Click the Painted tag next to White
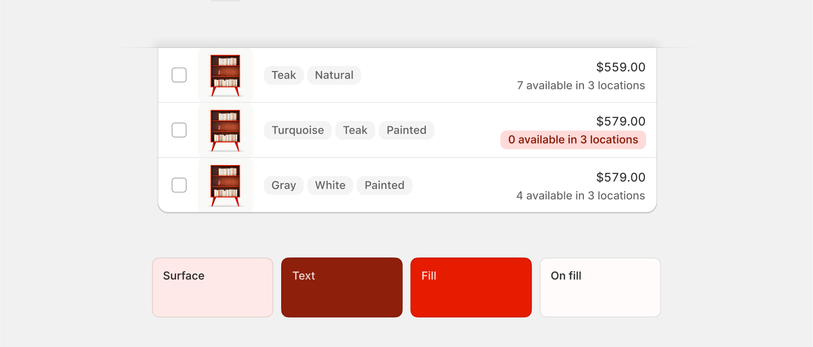Viewport: 813px width, 347px height. point(385,185)
